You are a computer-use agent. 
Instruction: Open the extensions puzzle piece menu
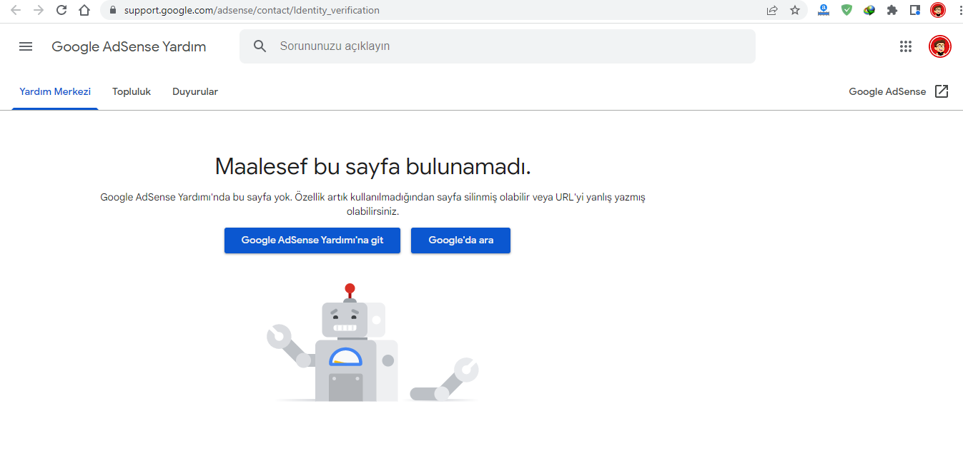(892, 10)
